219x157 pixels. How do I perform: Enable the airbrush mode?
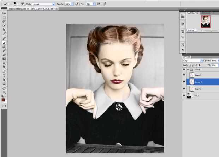(99, 4)
